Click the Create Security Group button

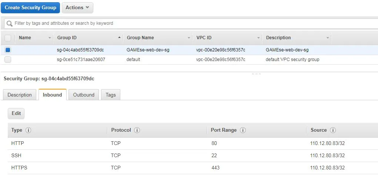pos(30,8)
